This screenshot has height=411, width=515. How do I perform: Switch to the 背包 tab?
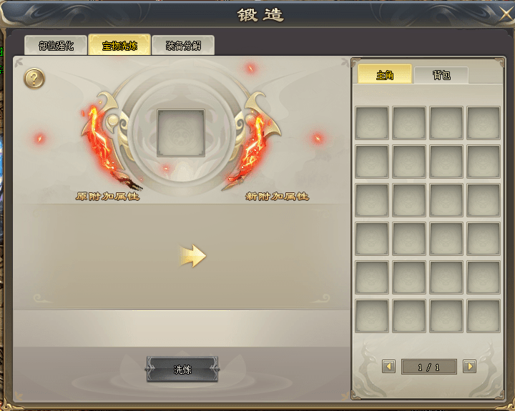[x=441, y=75]
